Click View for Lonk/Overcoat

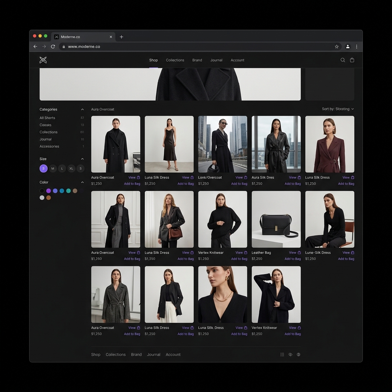tap(239, 178)
